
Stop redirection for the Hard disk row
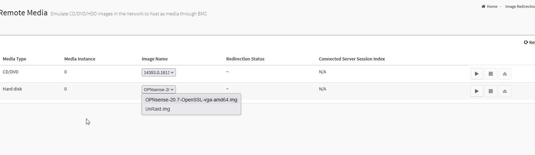click(491, 91)
